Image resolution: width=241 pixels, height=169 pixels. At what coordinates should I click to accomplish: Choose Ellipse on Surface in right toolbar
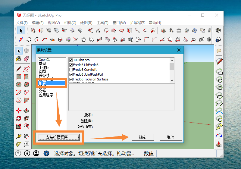219,95
